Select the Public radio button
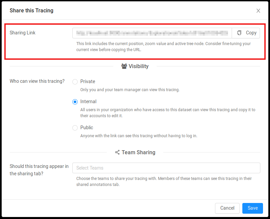This screenshot has width=270, height=219. [75, 128]
